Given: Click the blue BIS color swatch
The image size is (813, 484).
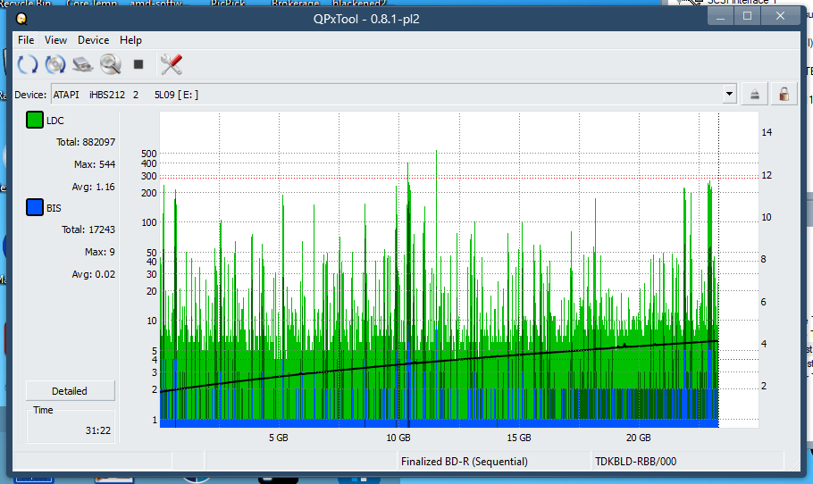Looking at the screenshot, I should coord(34,208).
